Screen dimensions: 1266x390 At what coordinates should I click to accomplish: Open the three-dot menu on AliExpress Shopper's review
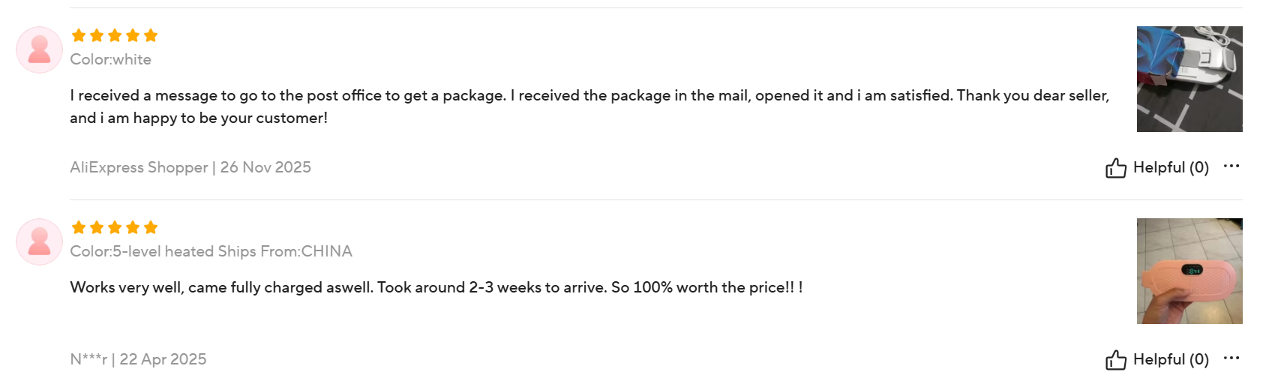(x=1231, y=166)
